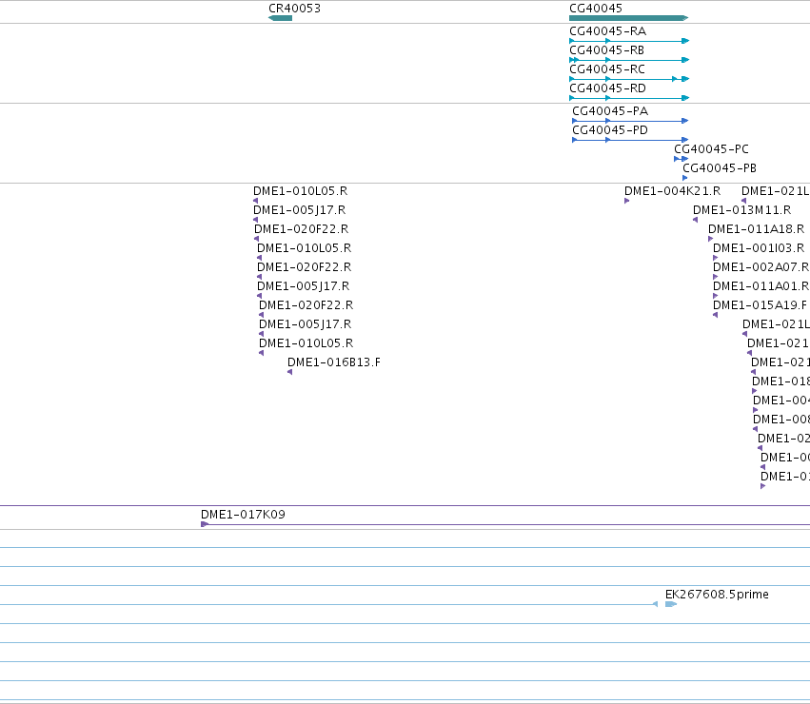Click the purple arrowhead starting DME1-017K09 line
810x704 pixels.
point(205,524)
